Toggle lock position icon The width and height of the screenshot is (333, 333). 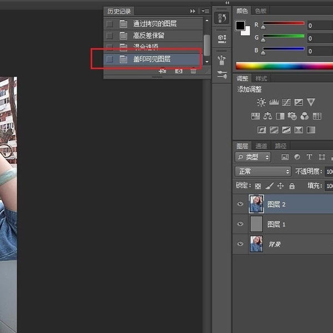[280, 186]
